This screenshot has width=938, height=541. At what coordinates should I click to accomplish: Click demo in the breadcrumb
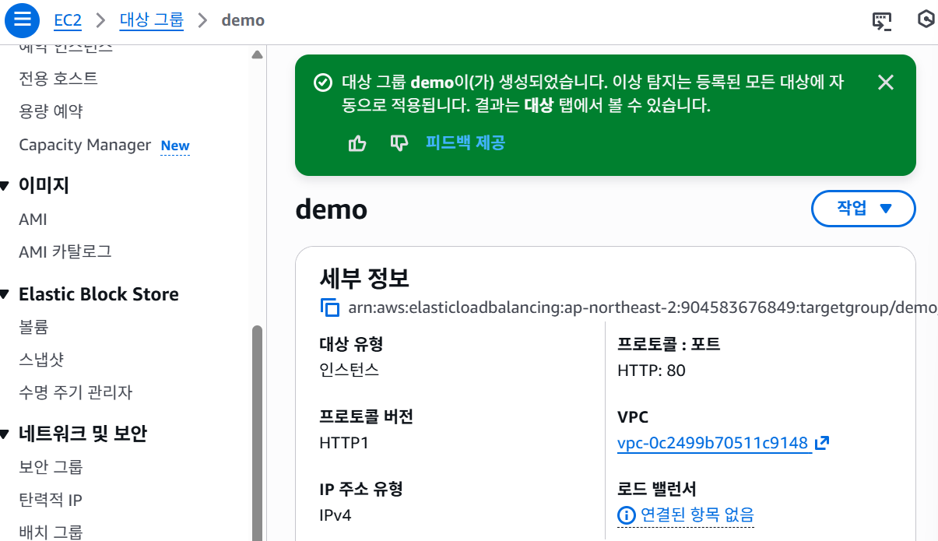click(x=243, y=20)
